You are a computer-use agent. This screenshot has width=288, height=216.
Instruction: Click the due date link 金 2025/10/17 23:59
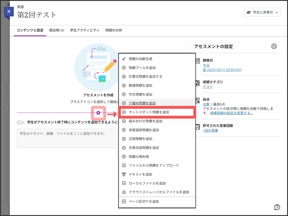point(222,70)
